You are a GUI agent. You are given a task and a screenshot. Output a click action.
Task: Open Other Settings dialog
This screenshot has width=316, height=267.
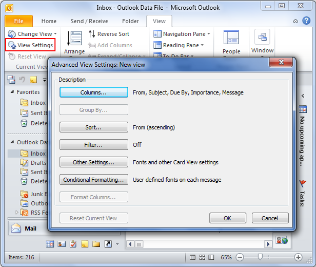(x=94, y=162)
